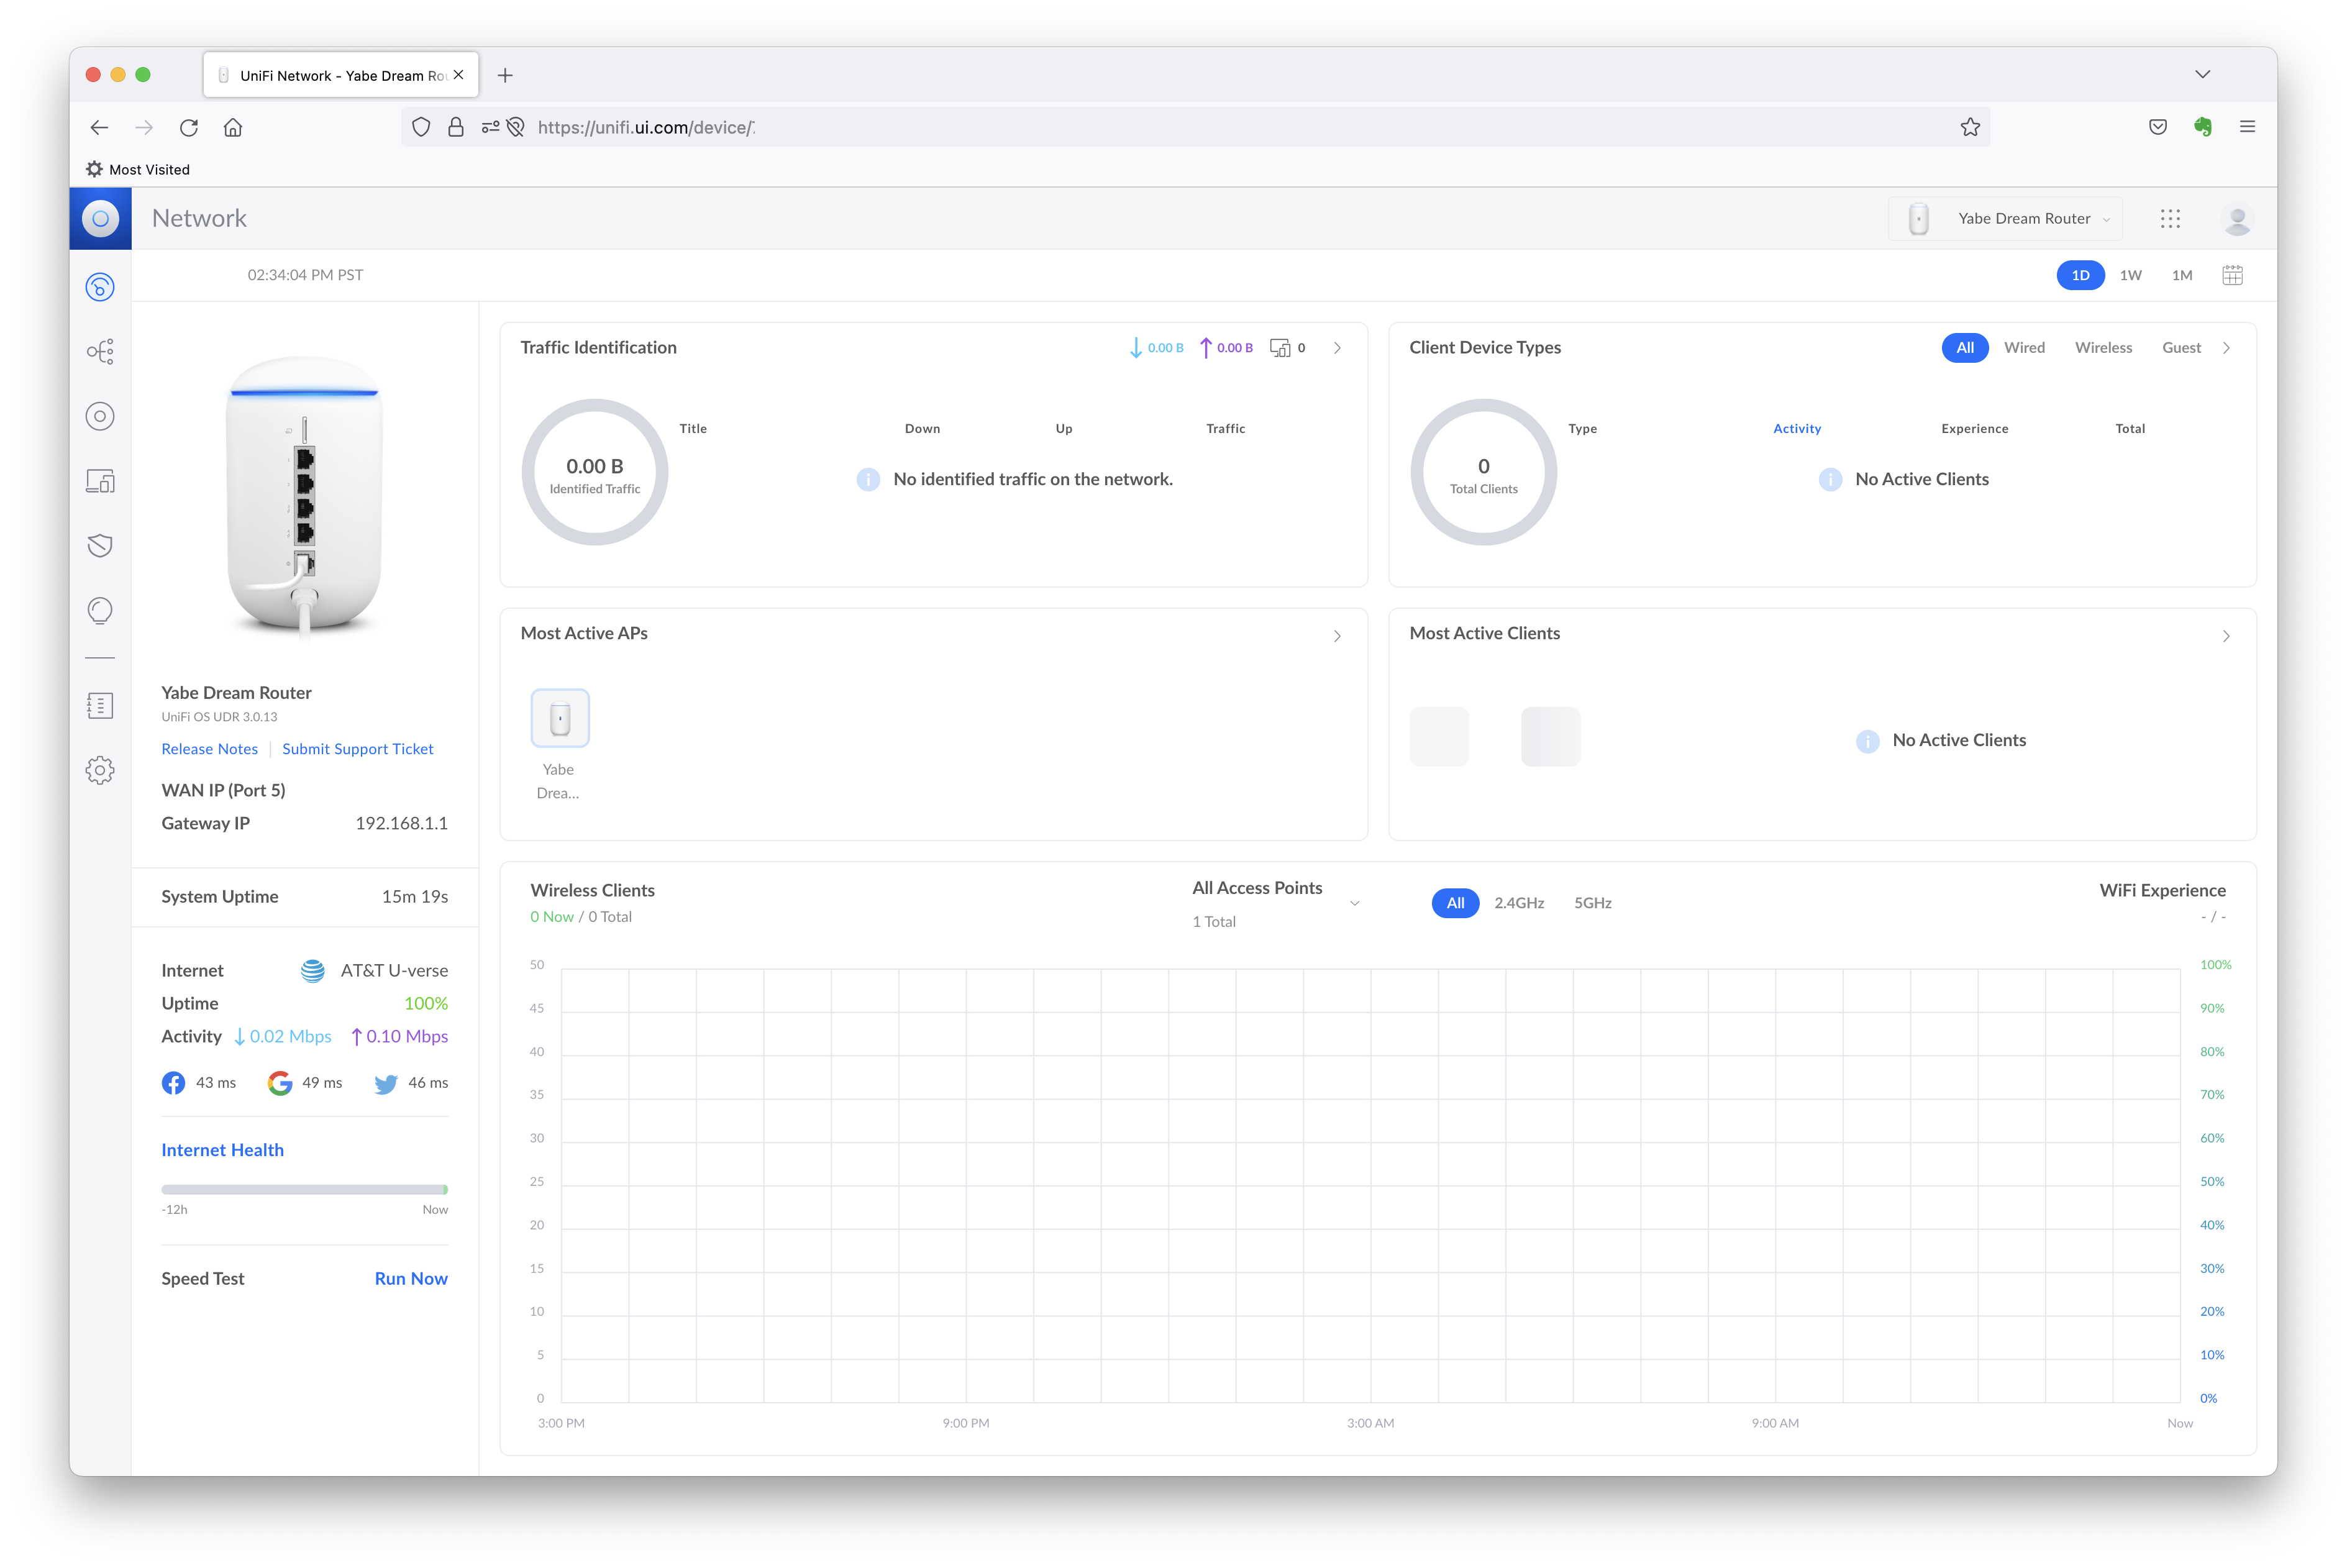Viewport: 2347px width, 1568px height.
Task: Bookmark this page with star icon
Action: pyautogui.click(x=1970, y=127)
